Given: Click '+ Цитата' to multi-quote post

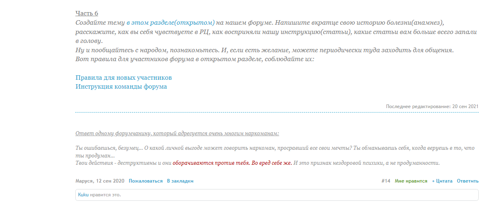Looking at the screenshot, I should [x=442, y=181].
